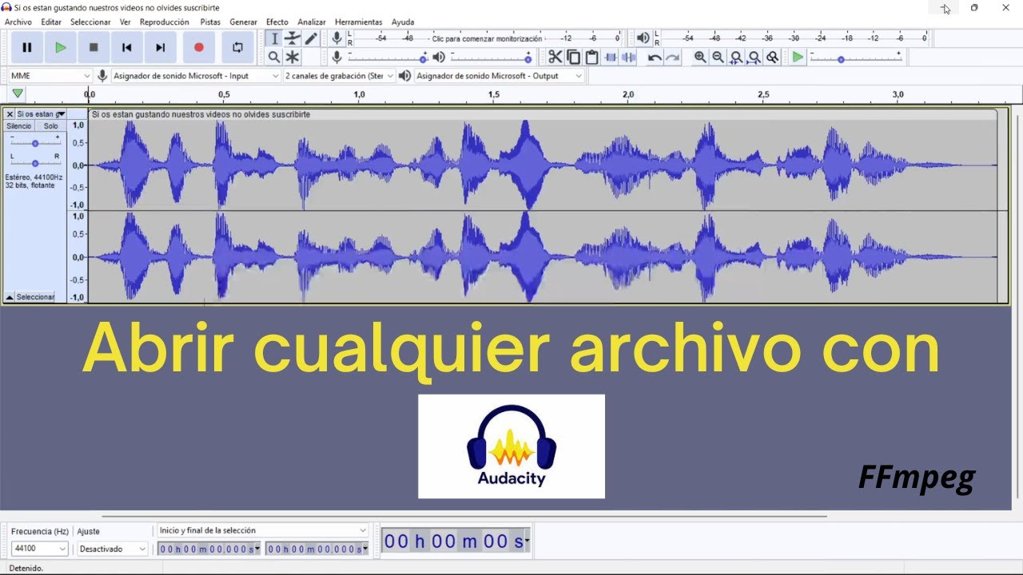The image size is (1023, 575).
Task: Open the track name dropdown menu
Action: pyautogui.click(x=41, y=114)
